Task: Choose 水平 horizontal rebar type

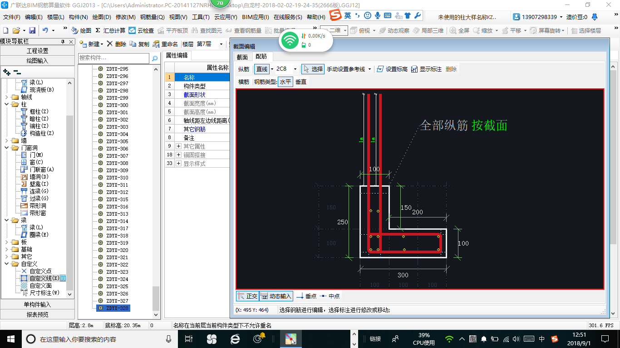Action: tap(285, 82)
